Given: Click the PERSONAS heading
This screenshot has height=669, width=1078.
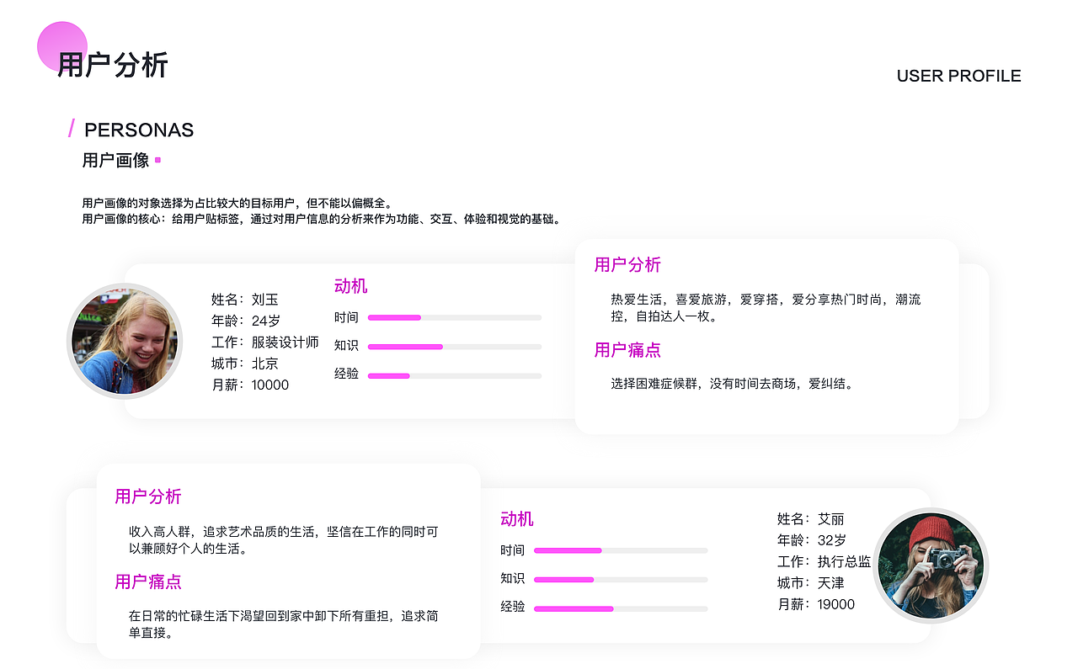Looking at the screenshot, I should click(x=139, y=130).
